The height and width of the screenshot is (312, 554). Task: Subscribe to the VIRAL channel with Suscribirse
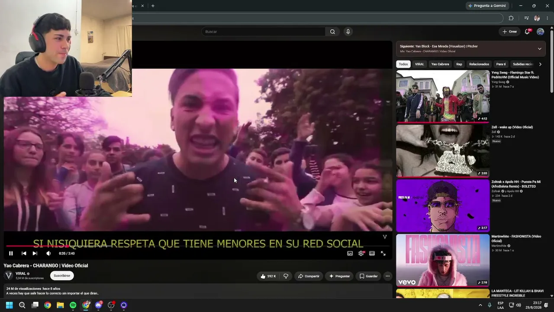coord(62,276)
